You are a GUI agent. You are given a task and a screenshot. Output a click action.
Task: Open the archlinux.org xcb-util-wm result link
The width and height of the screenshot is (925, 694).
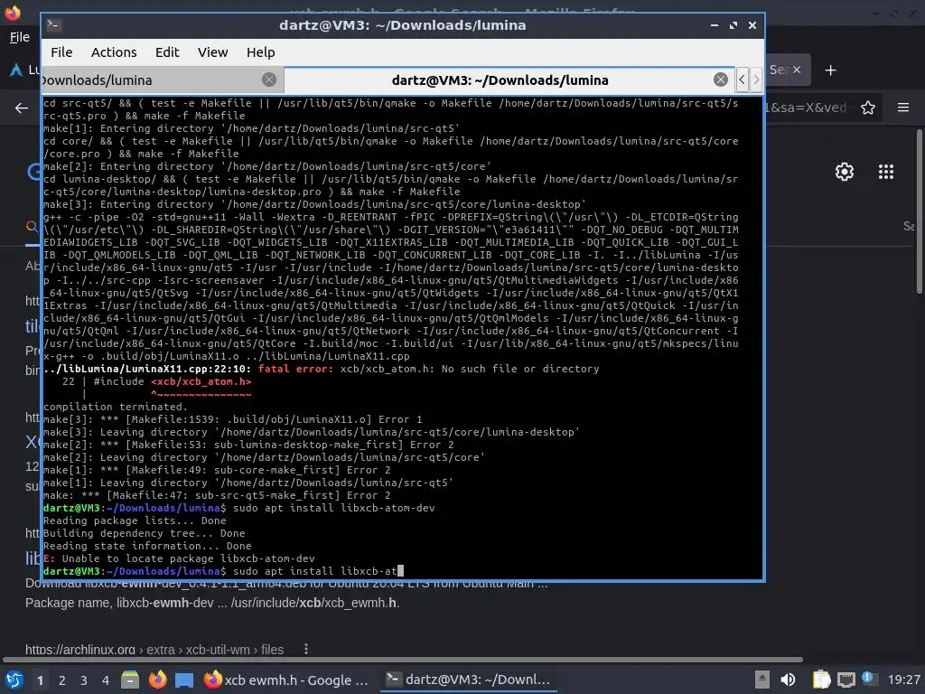pyautogui.click(x=154, y=650)
